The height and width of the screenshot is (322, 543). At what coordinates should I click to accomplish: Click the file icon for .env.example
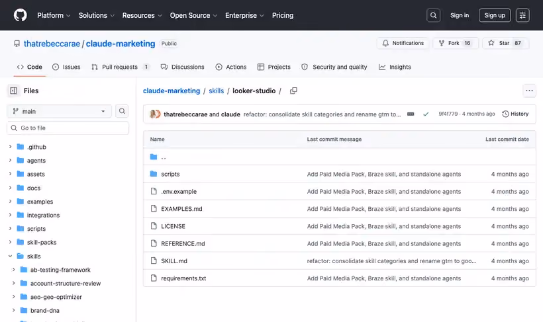click(154, 191)
